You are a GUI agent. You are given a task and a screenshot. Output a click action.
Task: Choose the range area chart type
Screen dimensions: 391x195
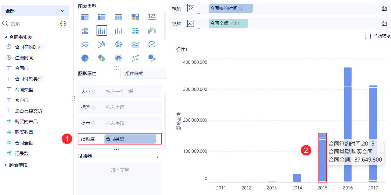135,44
